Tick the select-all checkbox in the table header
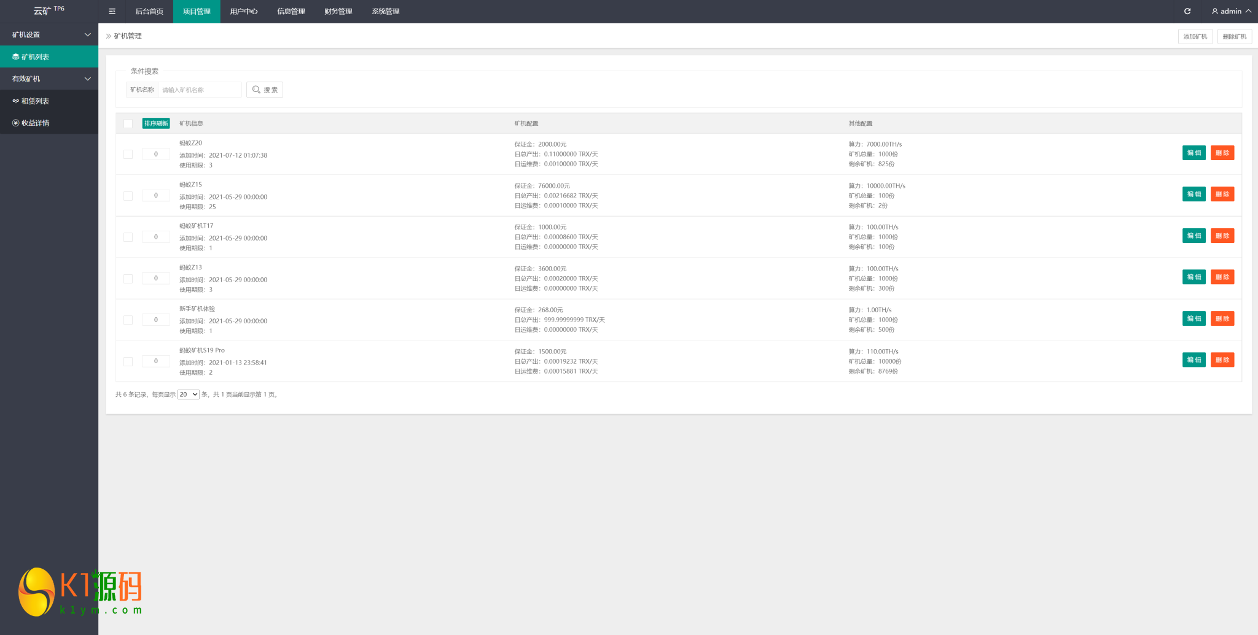 click(128, 123)
